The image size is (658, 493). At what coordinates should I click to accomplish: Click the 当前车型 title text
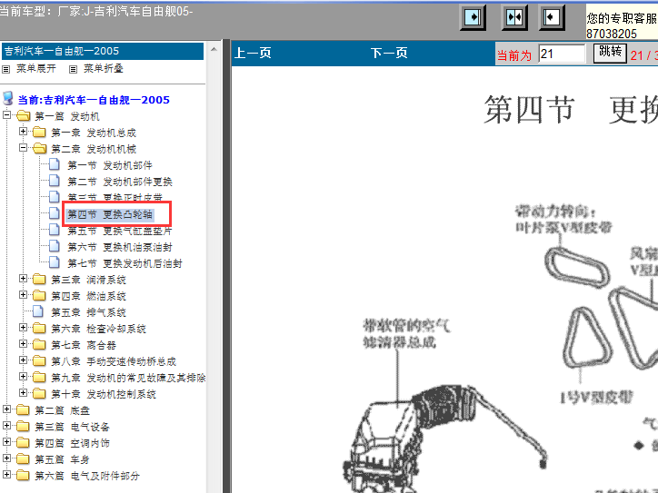point(96,11)
